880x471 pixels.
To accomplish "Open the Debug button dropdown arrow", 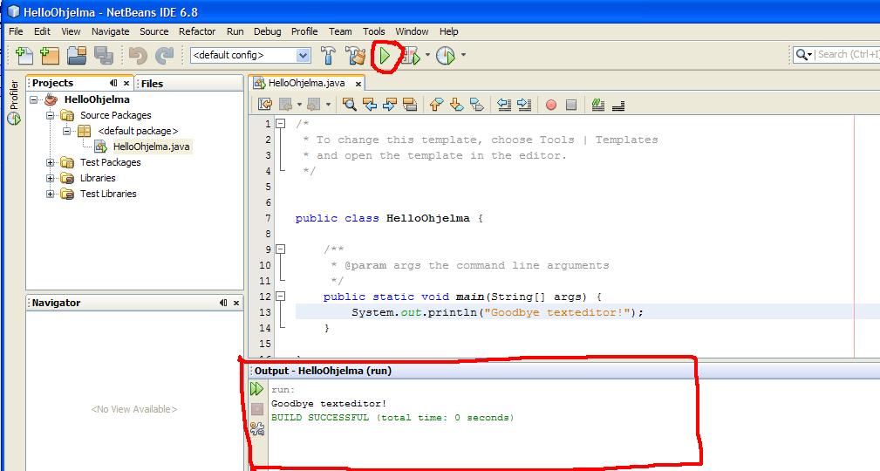I will (427, 55).
